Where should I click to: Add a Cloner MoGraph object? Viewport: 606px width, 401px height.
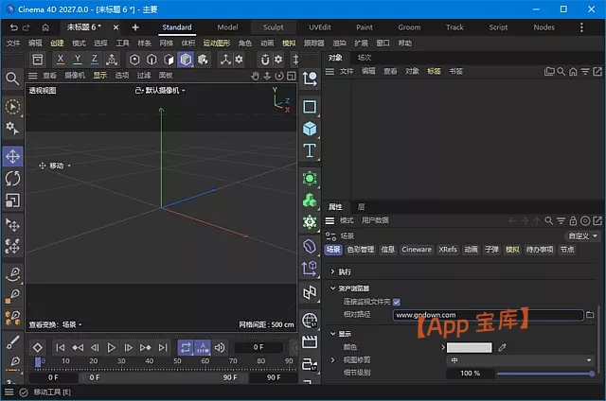click(310, 200)
